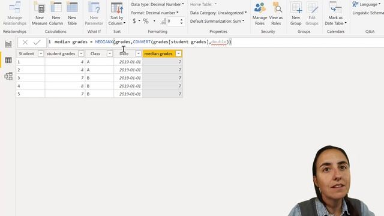This screenshot has width=384, height=216.
Task: Open student grades column filter dropdown
Action: click(81, 53)
